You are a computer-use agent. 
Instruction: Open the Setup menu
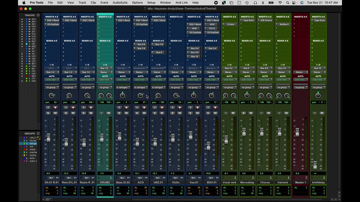151,3
